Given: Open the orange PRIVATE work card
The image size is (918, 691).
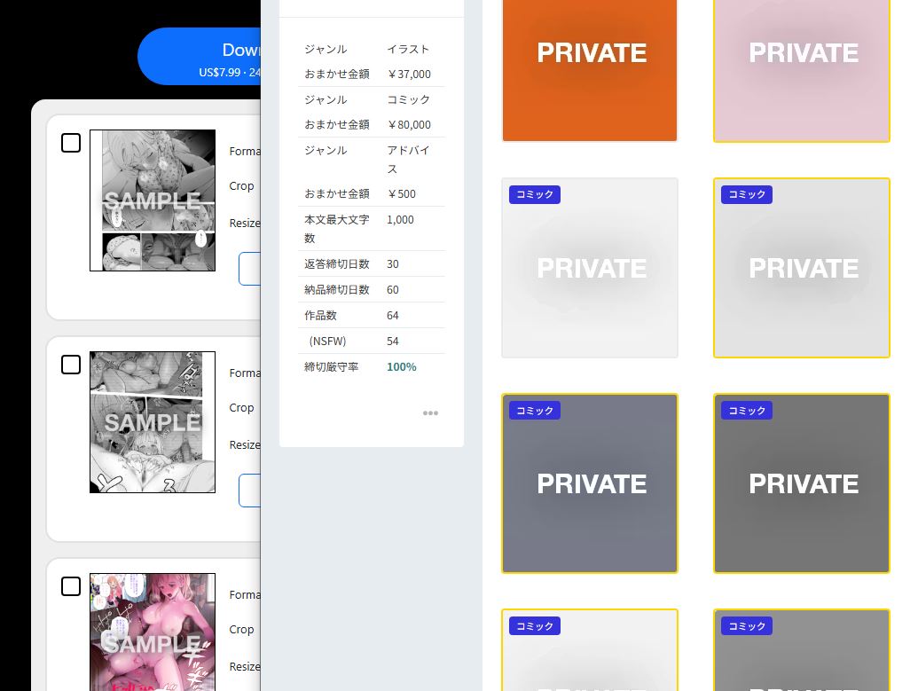Looking at the screenshot, I should point(590,70).
